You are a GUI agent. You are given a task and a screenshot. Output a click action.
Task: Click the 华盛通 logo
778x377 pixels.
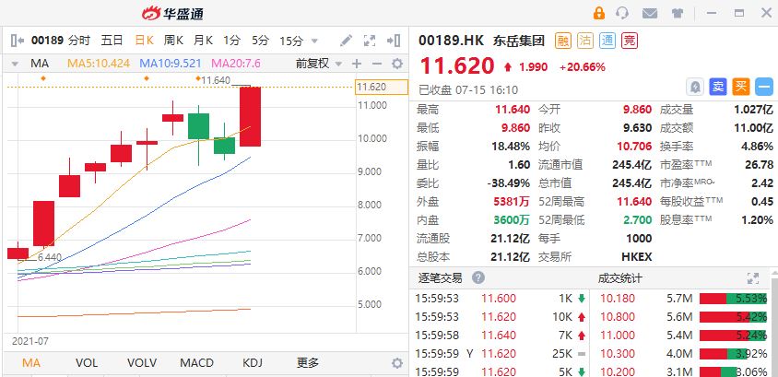pyautogui.click(x=172, y=14)
